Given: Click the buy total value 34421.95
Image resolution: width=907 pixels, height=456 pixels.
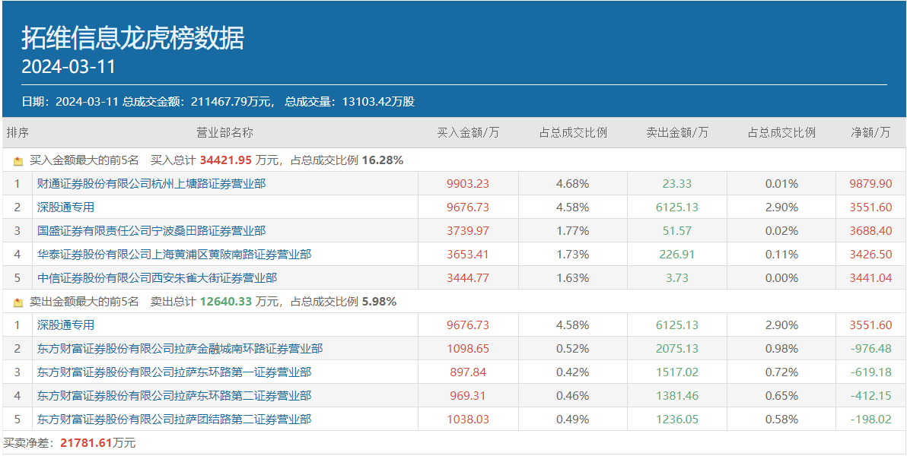Looking at the screenshot, I should point(225,160).
